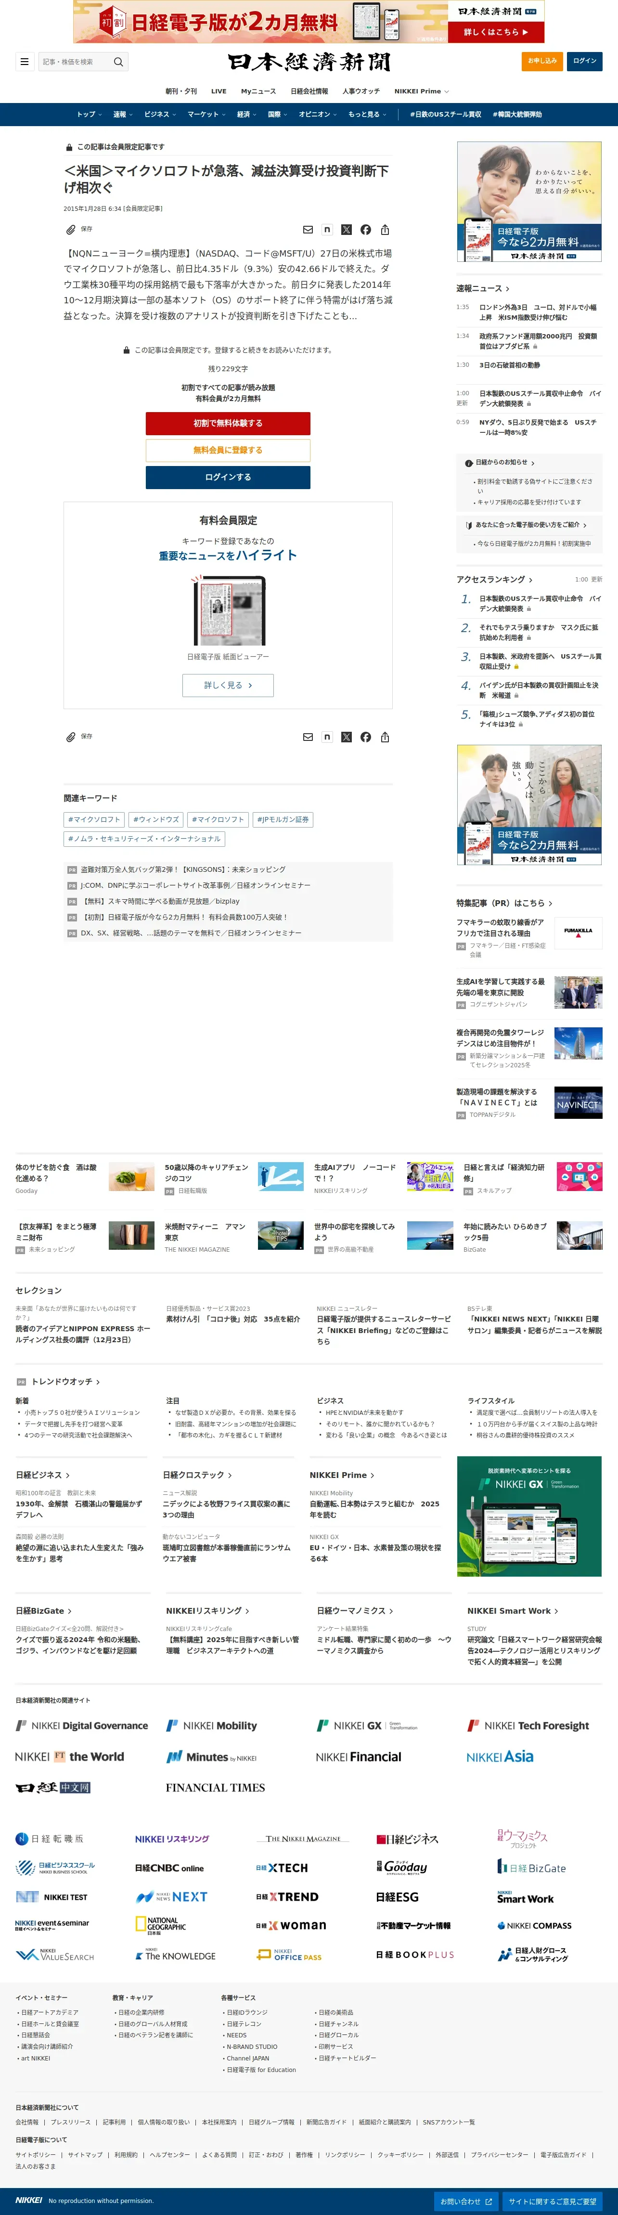
Task: Share article on Facebook, top icon
Action: (365, 230)
